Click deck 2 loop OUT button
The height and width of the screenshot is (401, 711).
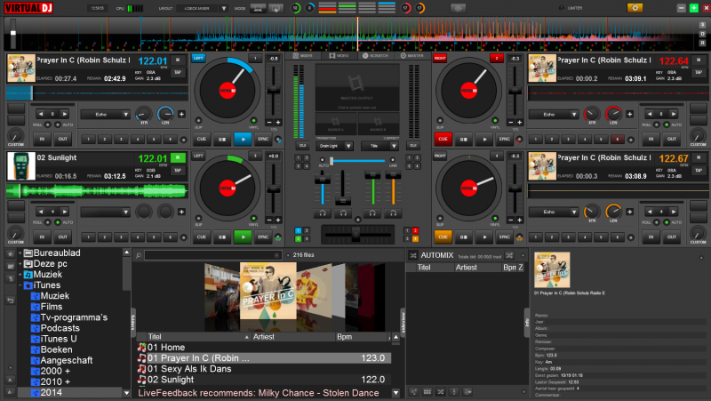point(672,140)
